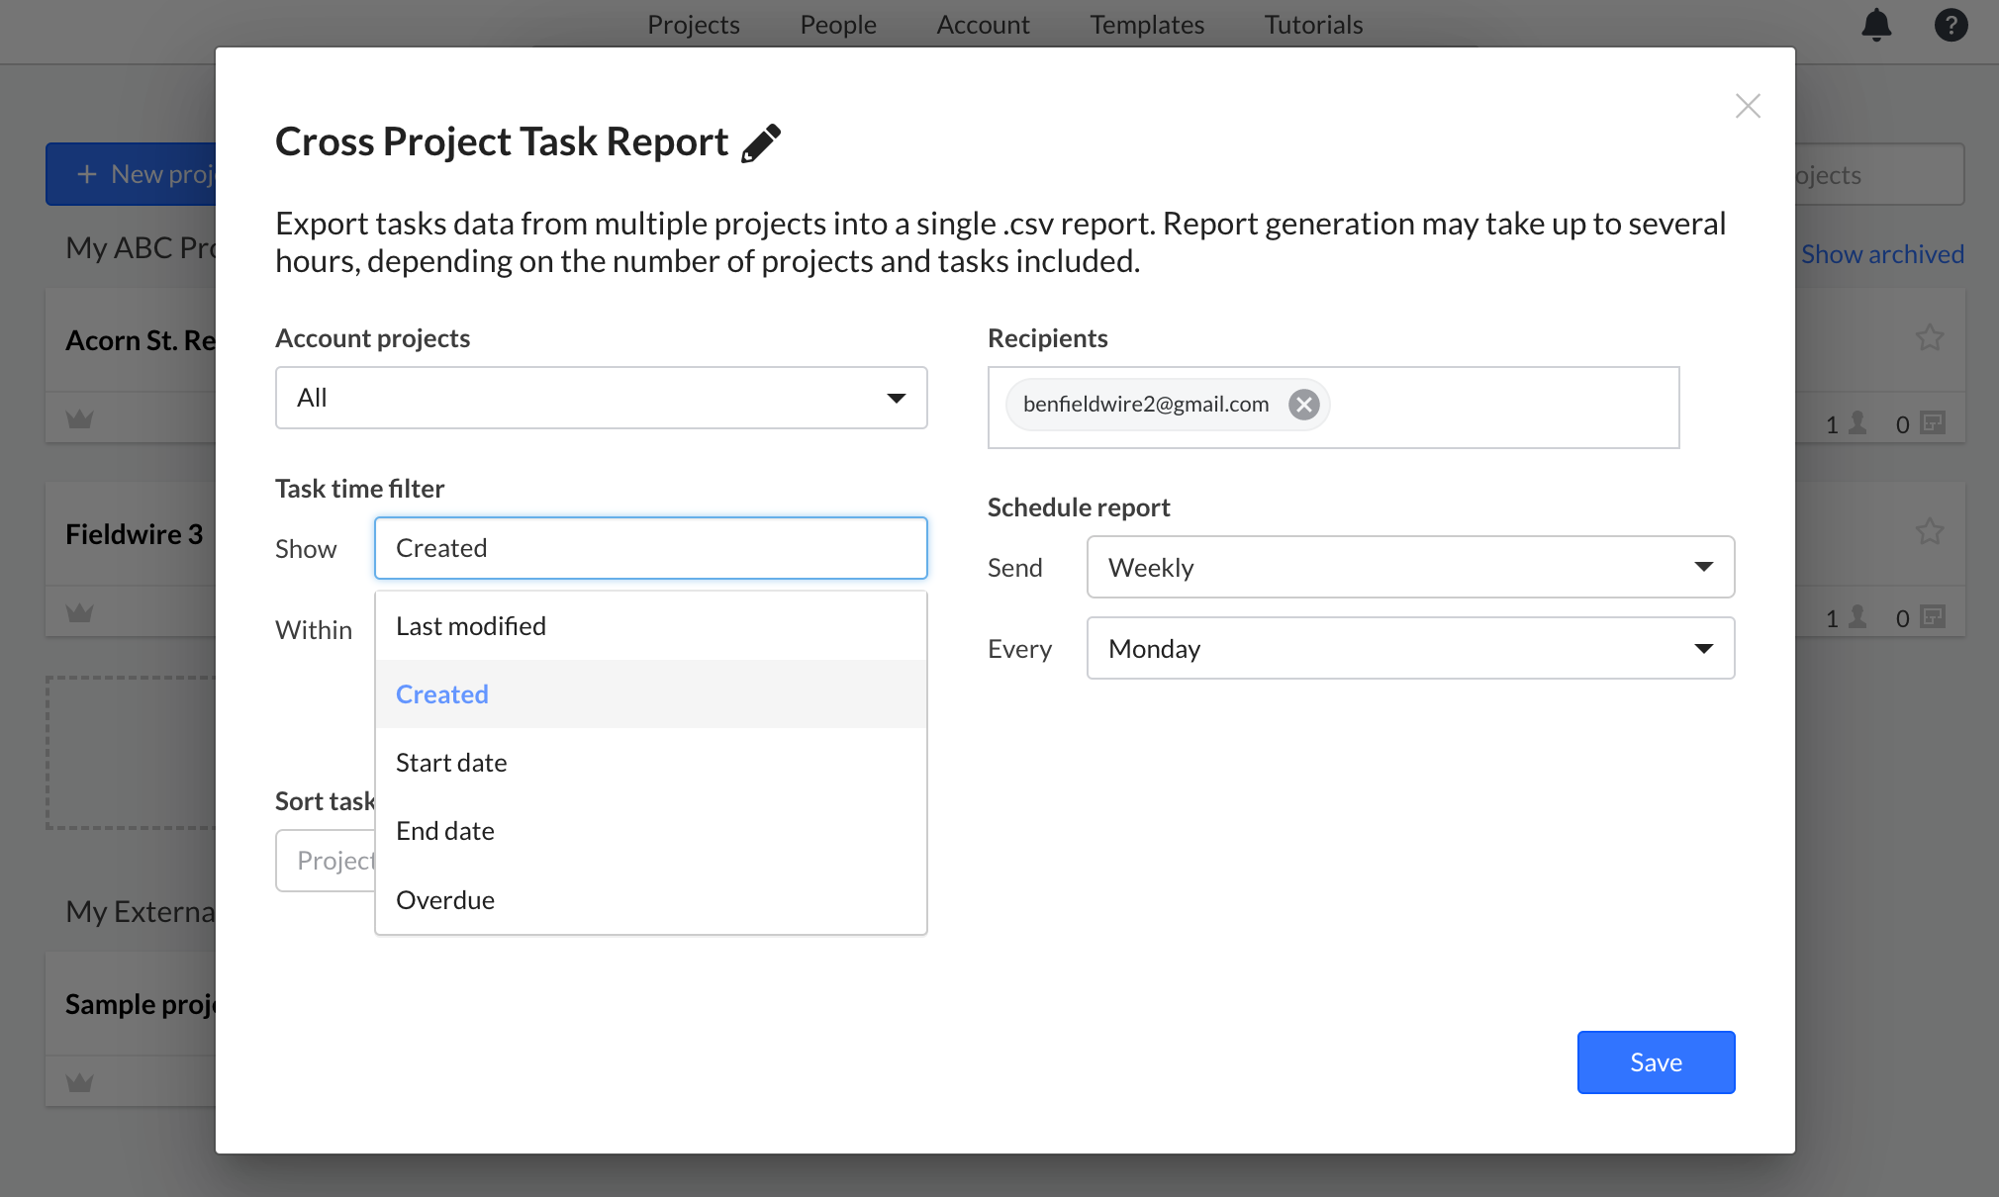Click the New project button
The width and height of the screenshot is (1999, 1197).
[131, 174]
